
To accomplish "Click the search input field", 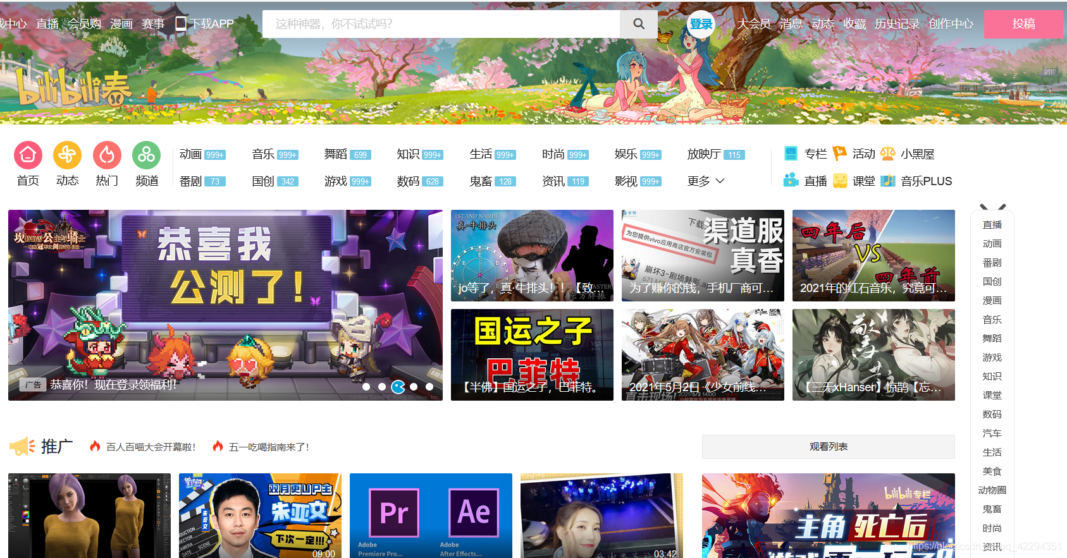I will click(x=441, y=24).
